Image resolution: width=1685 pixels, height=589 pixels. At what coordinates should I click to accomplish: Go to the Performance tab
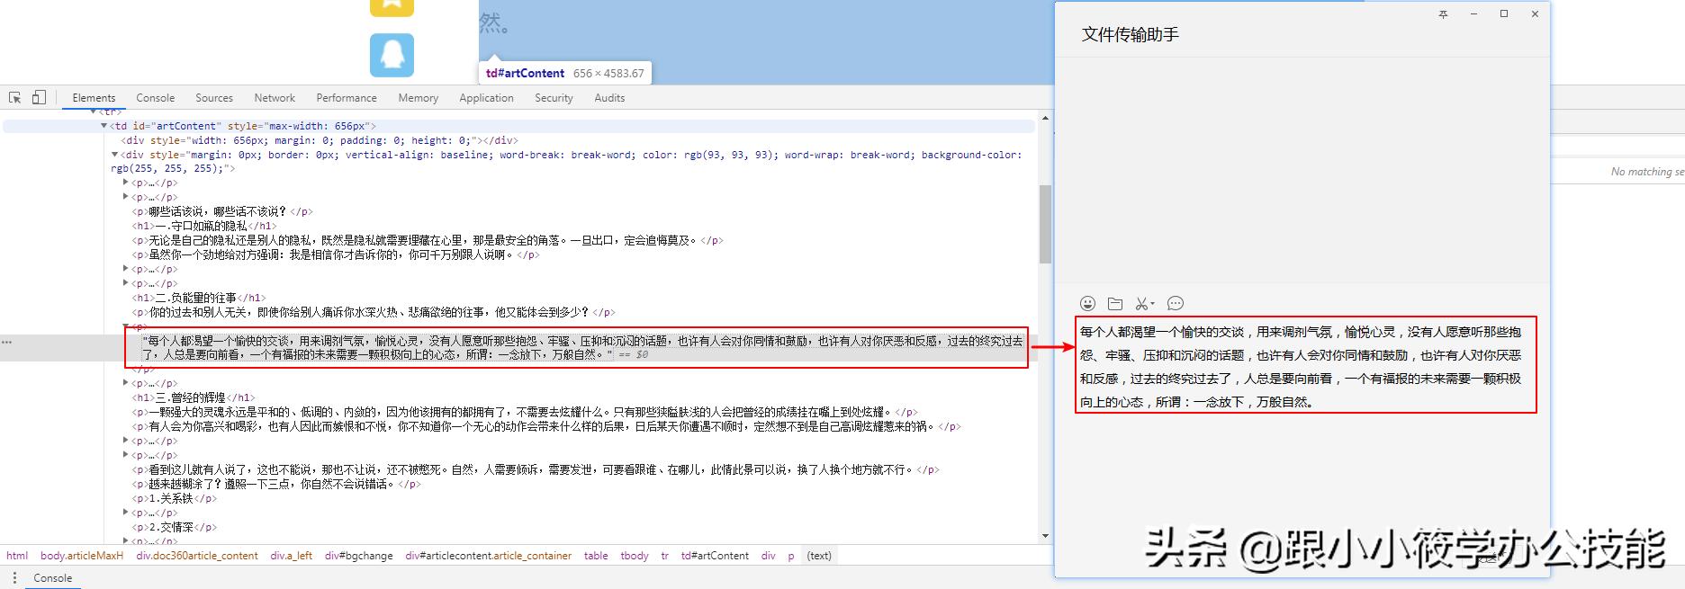click(347, 98)
